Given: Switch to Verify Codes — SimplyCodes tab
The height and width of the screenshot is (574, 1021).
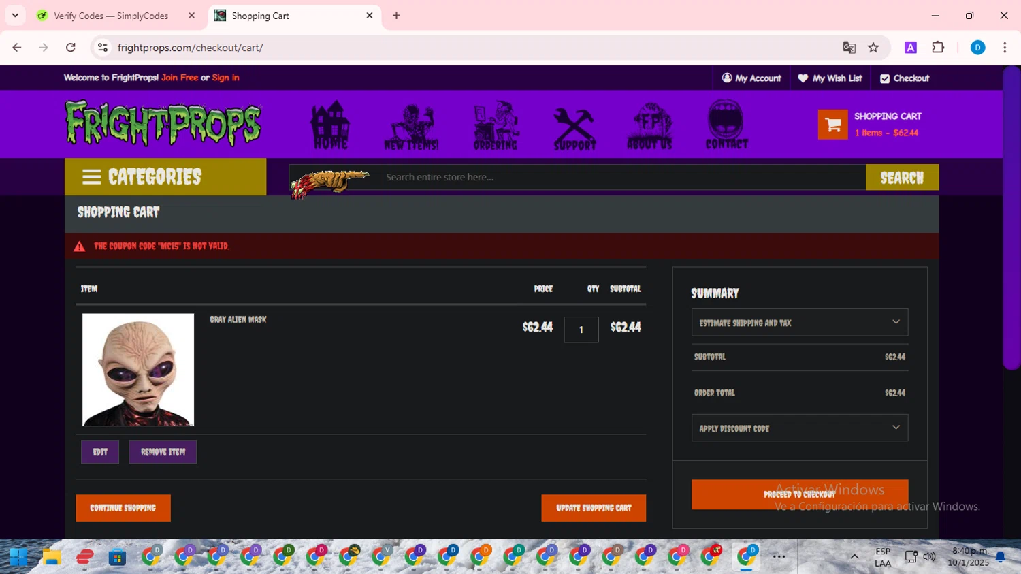Looking at the screenshot, I should point(111,16).
